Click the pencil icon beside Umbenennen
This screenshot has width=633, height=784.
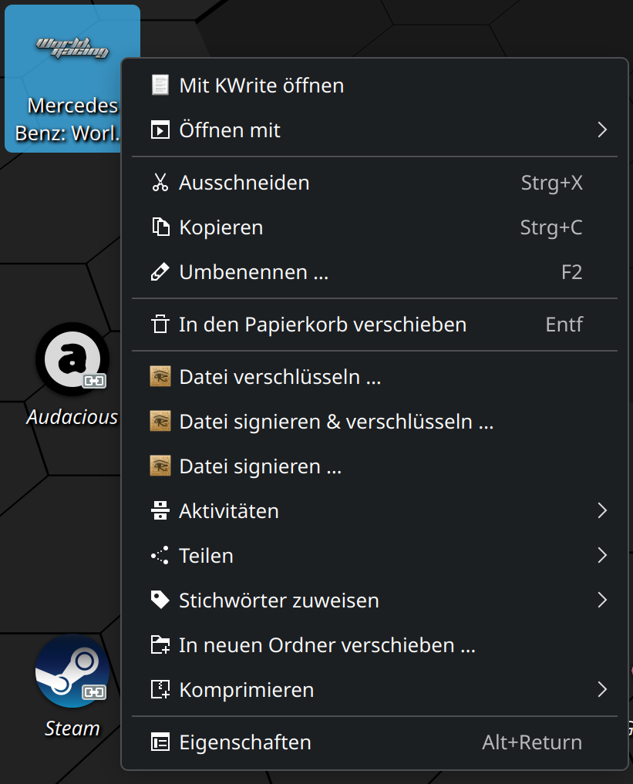160,272
